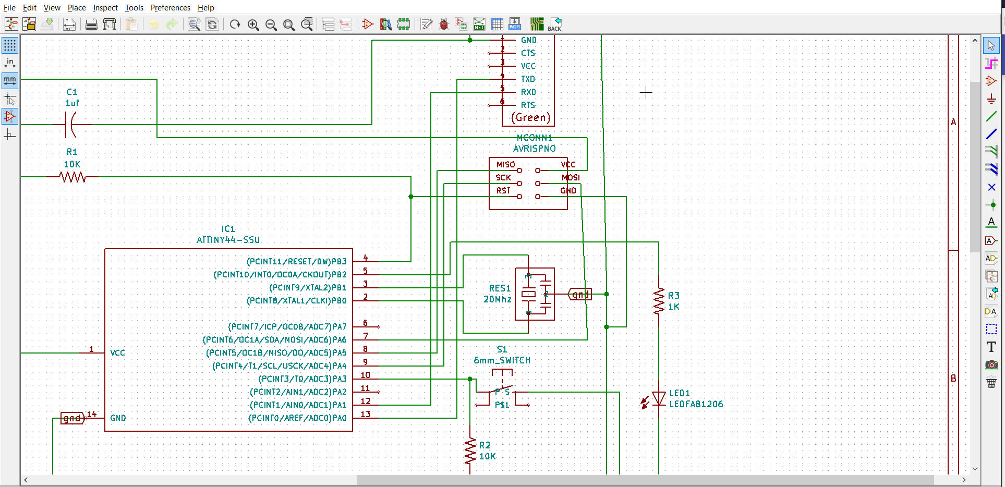Viewport: 1005px width, 487px height.
Task: Select the Place bus tool
Action: [991, 134]
